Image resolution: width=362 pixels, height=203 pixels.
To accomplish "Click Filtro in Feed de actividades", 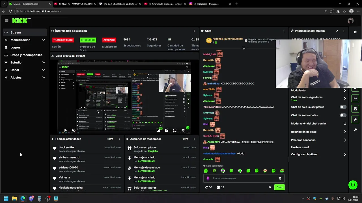I will (x=110, y=139).
